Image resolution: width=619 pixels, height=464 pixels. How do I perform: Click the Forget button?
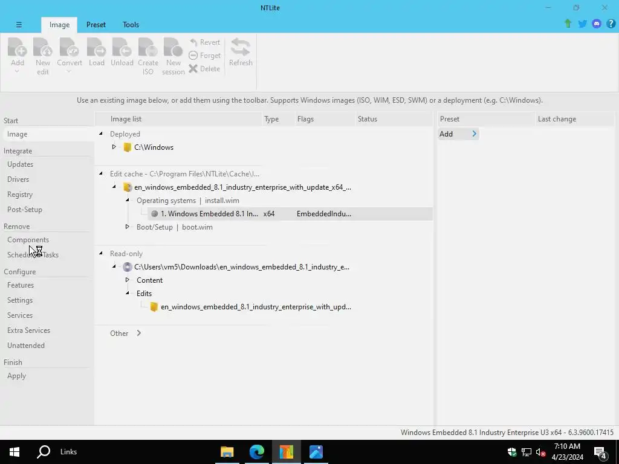tap(204, 56)
